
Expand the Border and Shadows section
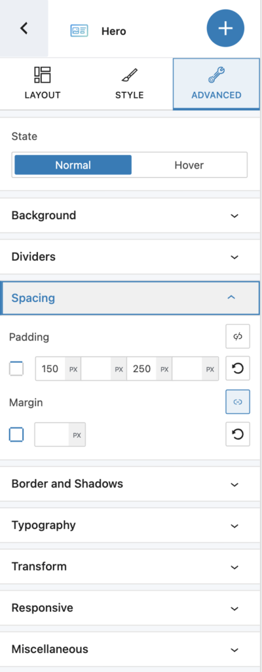pyautogui.click(x=130, y=484)
